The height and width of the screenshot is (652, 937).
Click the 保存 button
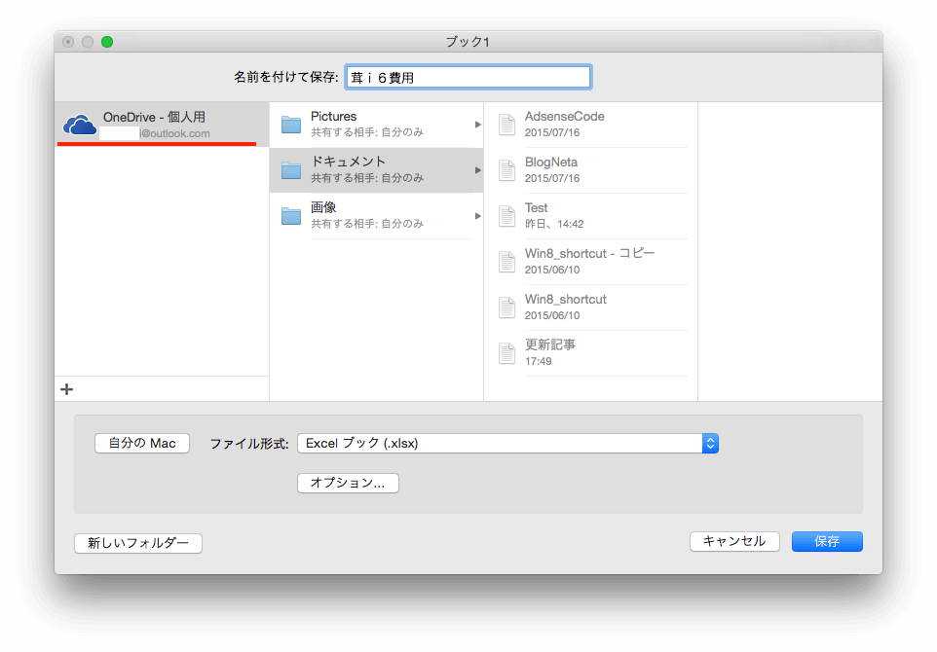click(x=827, y=541)
